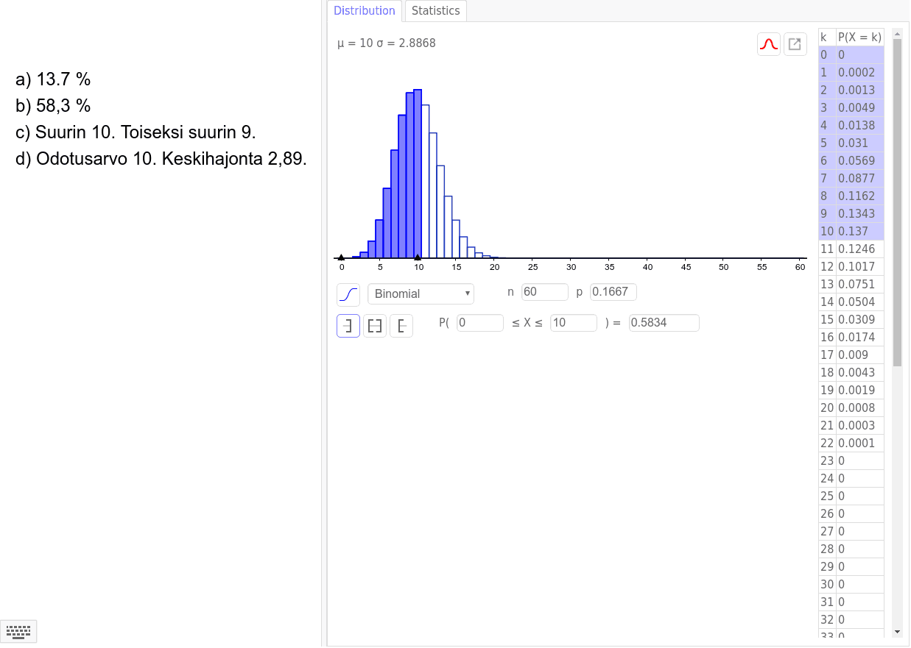Select table cell 0.0043
The image size is (911, 648).
[x=860, y=372]
